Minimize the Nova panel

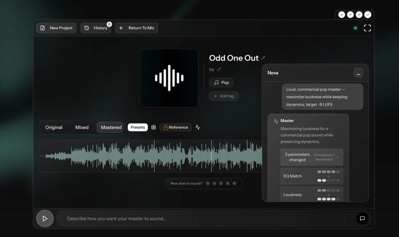click(x=358, y=73)
